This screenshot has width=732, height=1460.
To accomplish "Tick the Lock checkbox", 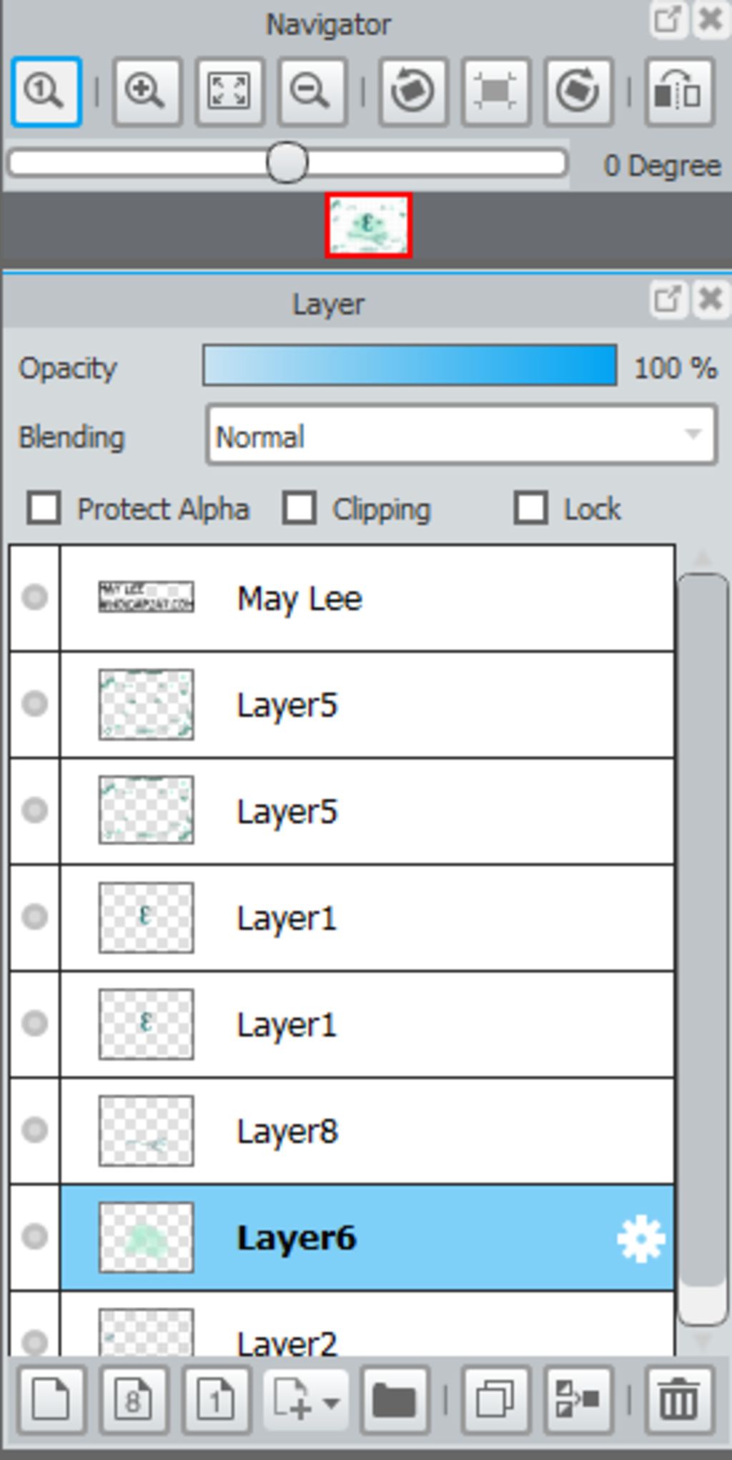I will click(530, 509).
